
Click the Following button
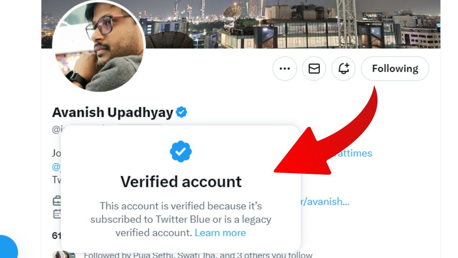click(x=395, y=69)
